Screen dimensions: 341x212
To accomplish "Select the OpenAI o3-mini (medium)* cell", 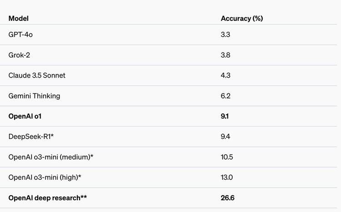I will 51,157.
